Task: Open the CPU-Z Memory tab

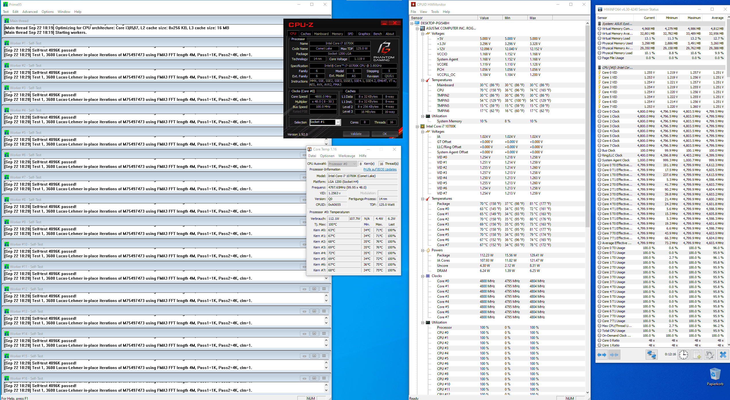Action: pos(337,32)
